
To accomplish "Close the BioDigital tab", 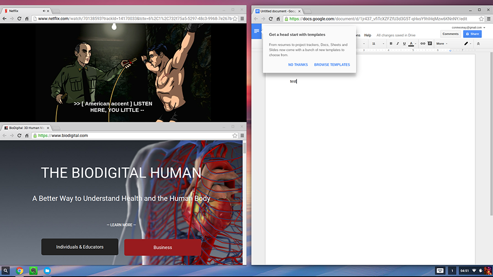I will point(48,128).
